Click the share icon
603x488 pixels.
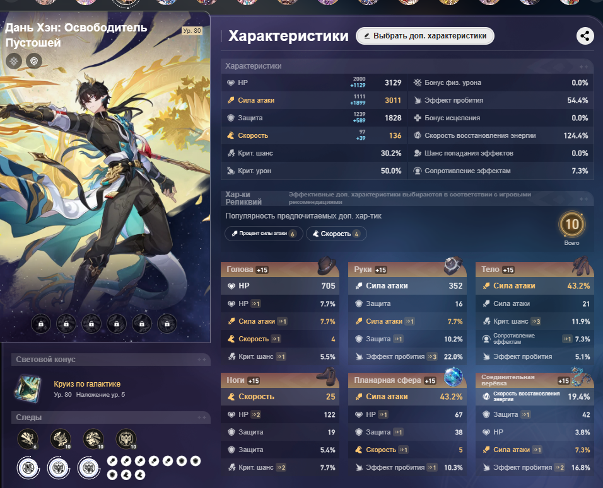[x=585, y=36]
